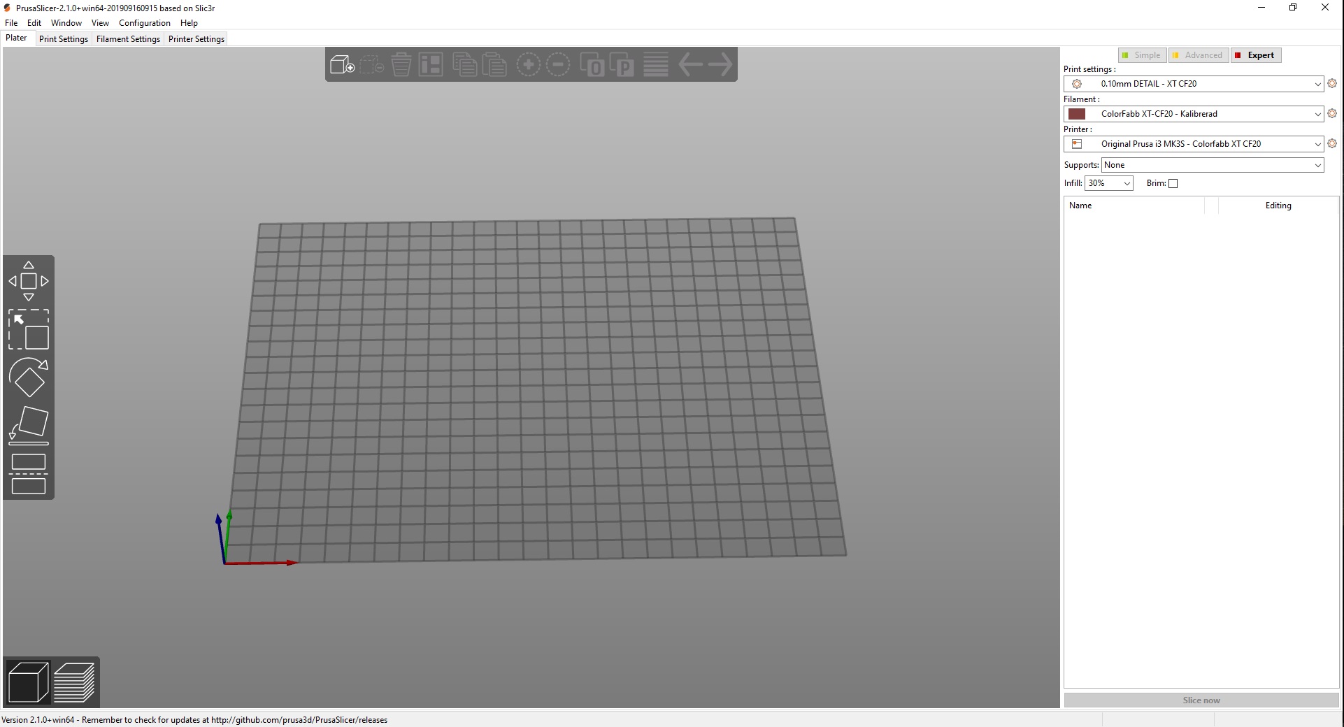Screen dimensions: 1344x727
Task: Open the Print settings preset dropdown
Action: click(1194, 84)
